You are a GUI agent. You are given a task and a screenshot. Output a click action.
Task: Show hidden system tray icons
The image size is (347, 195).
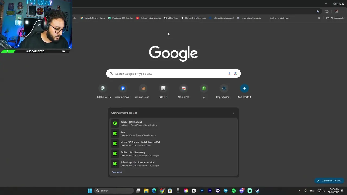(x=300, y=191)
